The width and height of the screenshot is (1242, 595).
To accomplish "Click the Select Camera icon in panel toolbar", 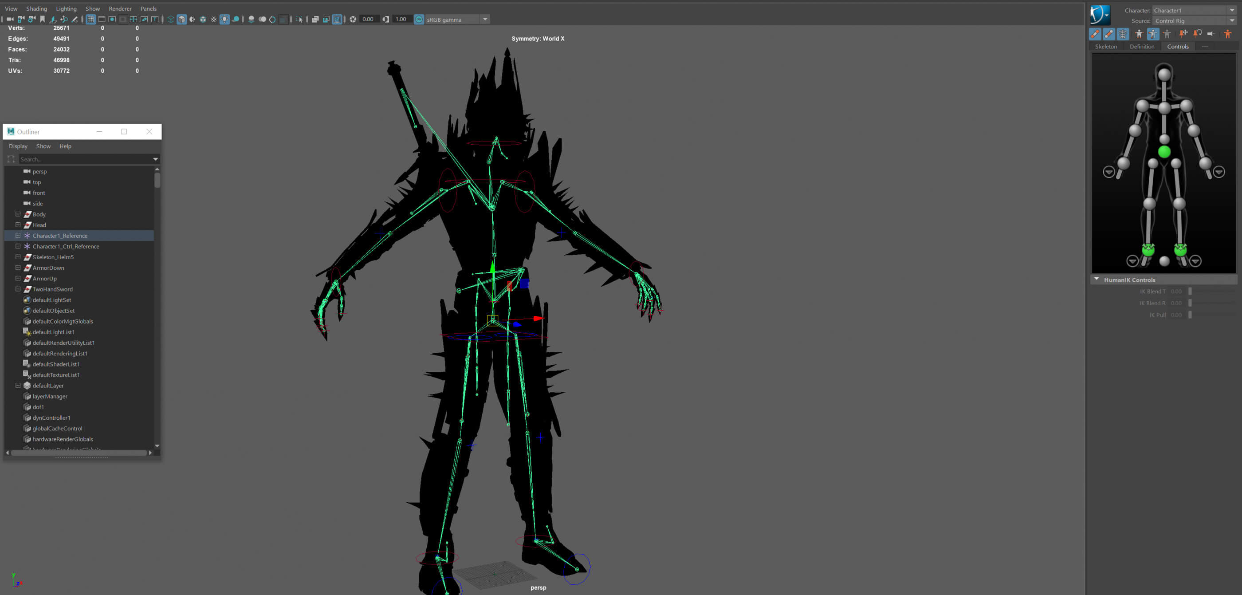I will (10, 19).
